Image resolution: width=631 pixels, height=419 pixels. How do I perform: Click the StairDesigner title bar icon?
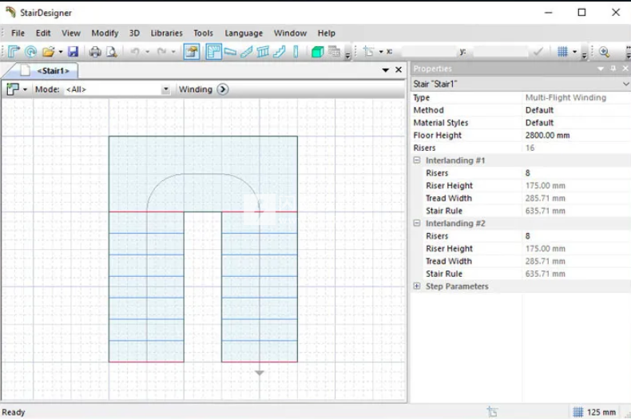(10, 12)
